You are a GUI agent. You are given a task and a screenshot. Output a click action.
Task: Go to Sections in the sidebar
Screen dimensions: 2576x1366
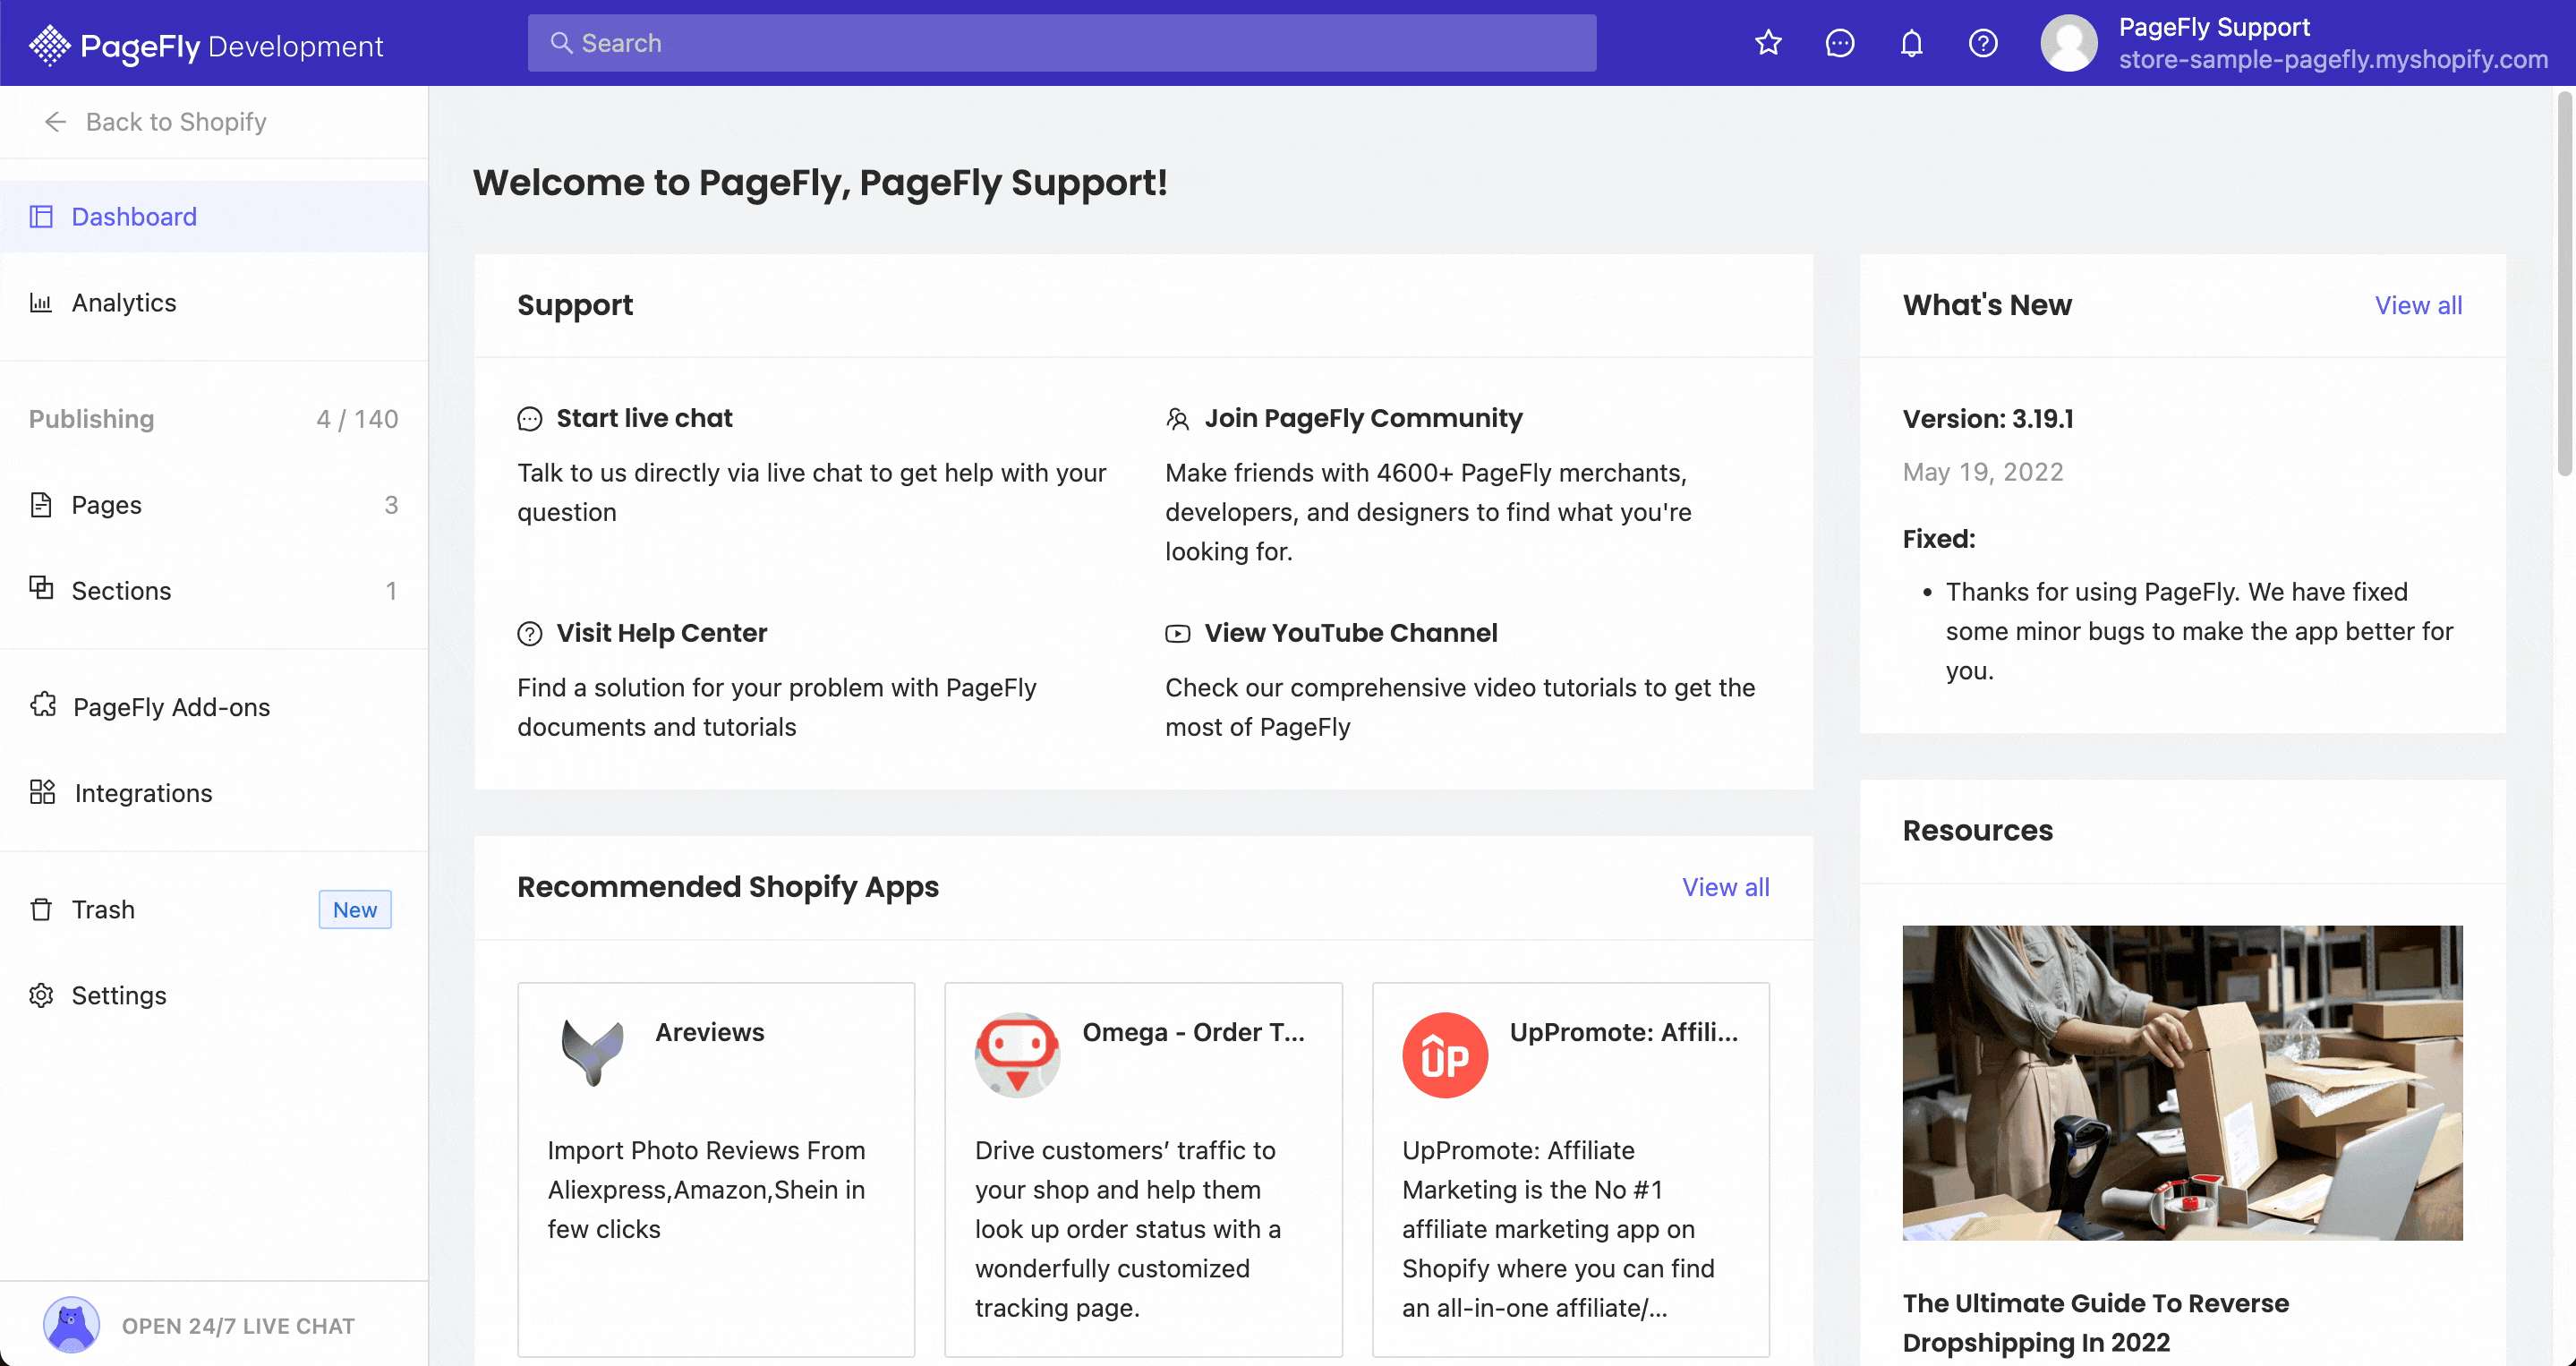pos(214,591)
